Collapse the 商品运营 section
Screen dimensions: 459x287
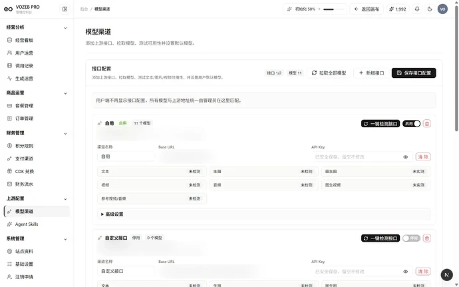pyautogui.click(x=65, y=93)
